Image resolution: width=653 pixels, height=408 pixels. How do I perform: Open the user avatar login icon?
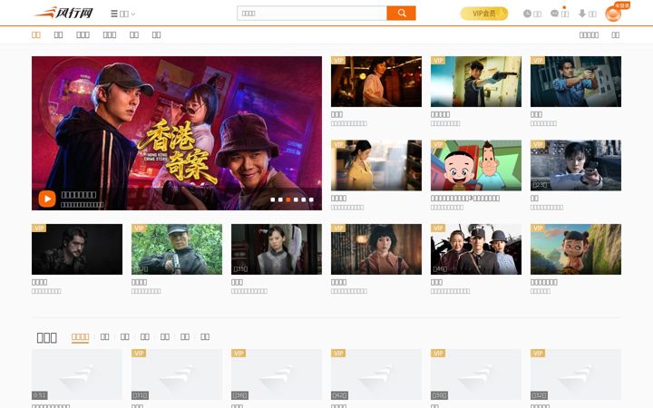coord(613,14)
